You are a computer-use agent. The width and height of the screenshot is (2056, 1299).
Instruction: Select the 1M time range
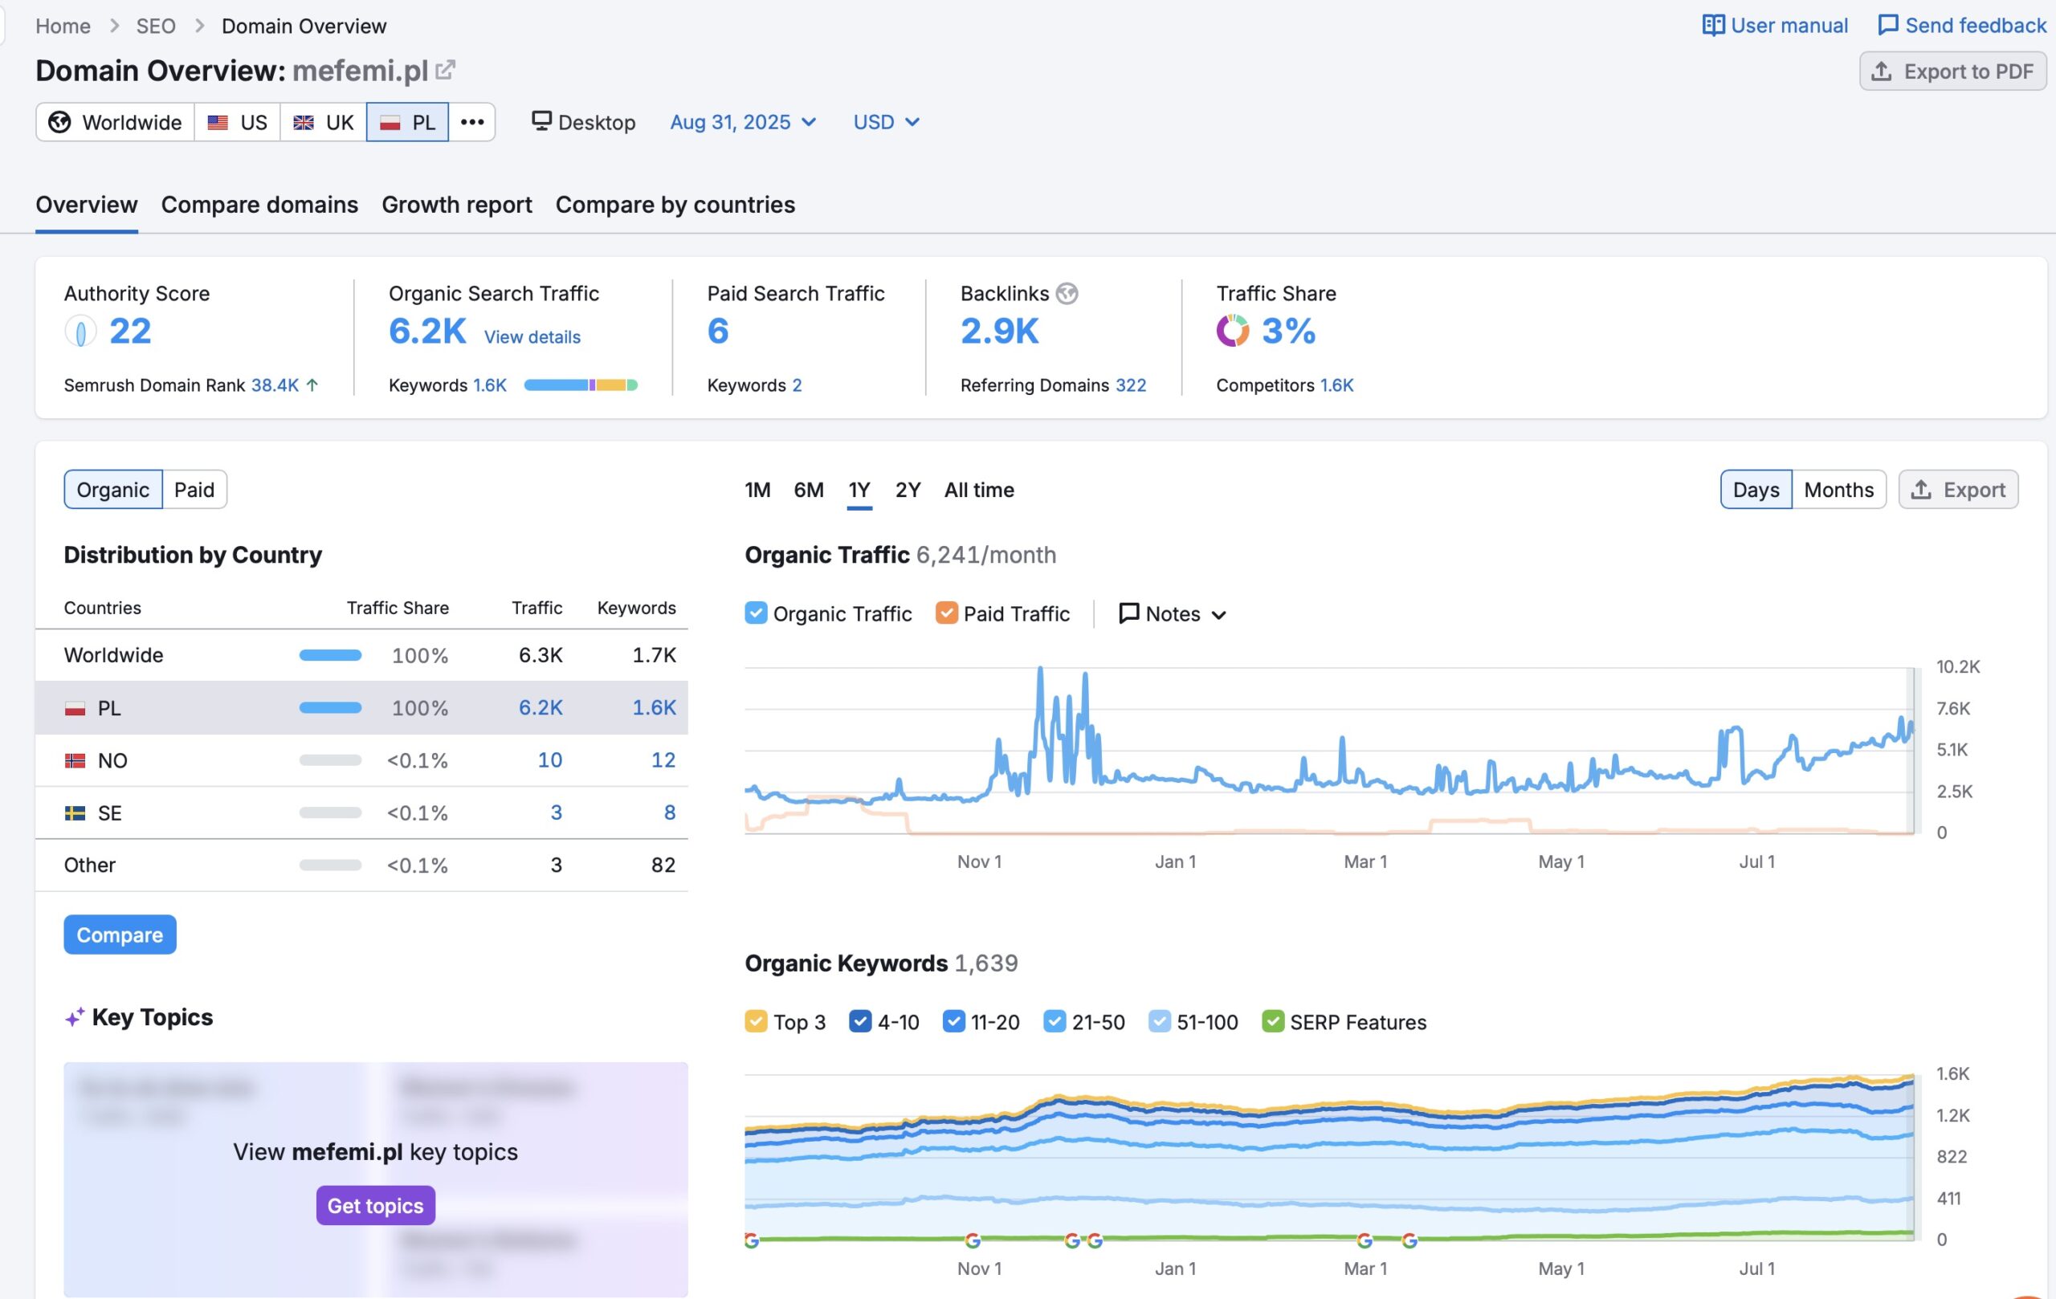(757, 490)
